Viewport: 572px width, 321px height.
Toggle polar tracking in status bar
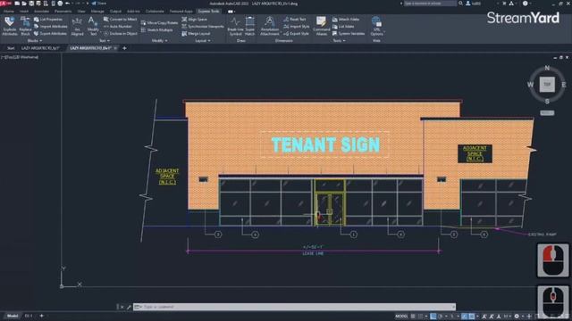click(x=441, y=317)
